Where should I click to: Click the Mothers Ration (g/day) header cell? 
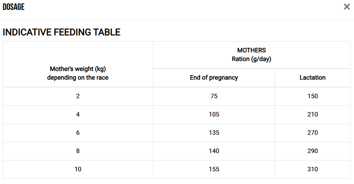tap(251, 55)
